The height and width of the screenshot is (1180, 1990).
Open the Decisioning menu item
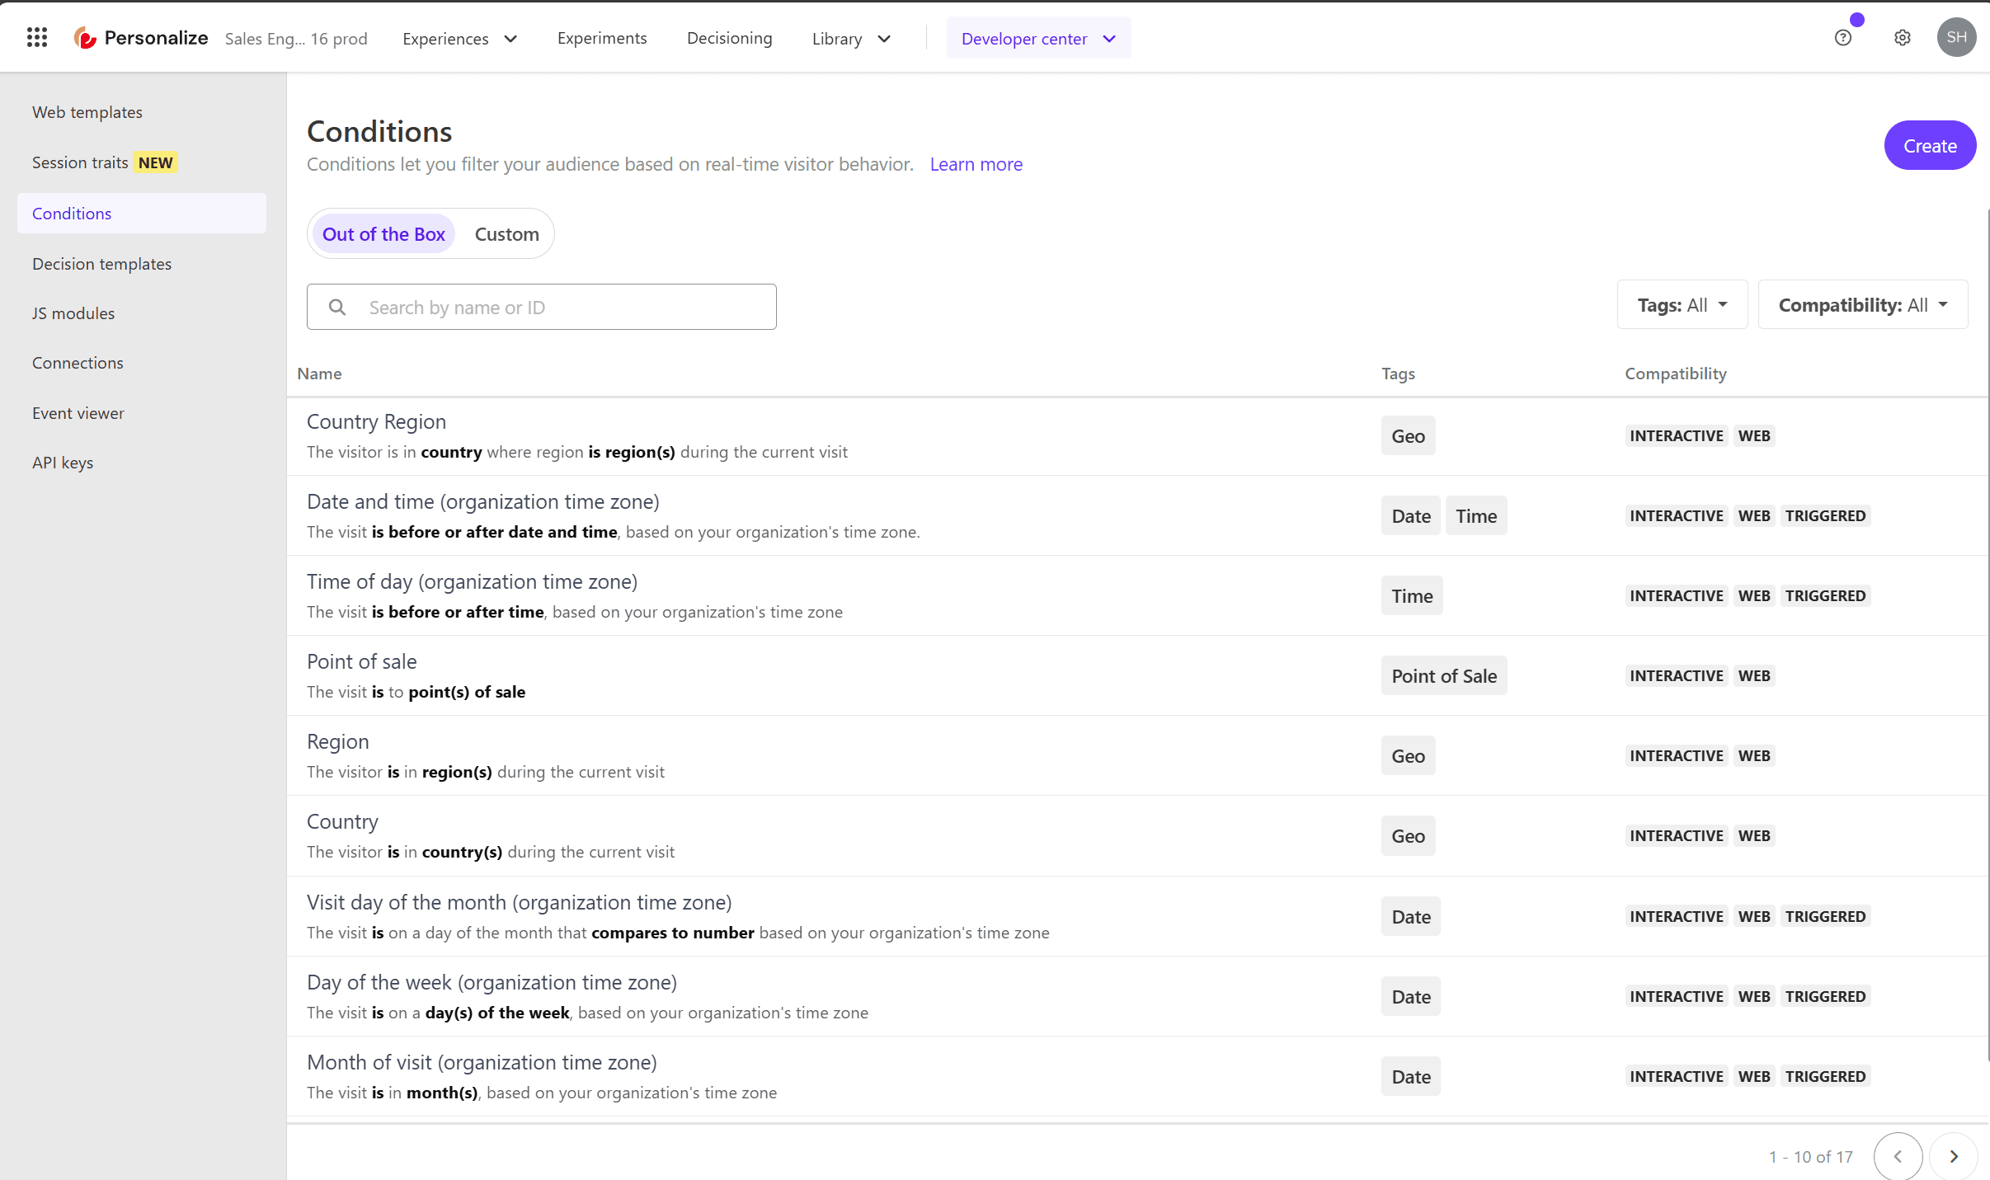coord(729,39)
